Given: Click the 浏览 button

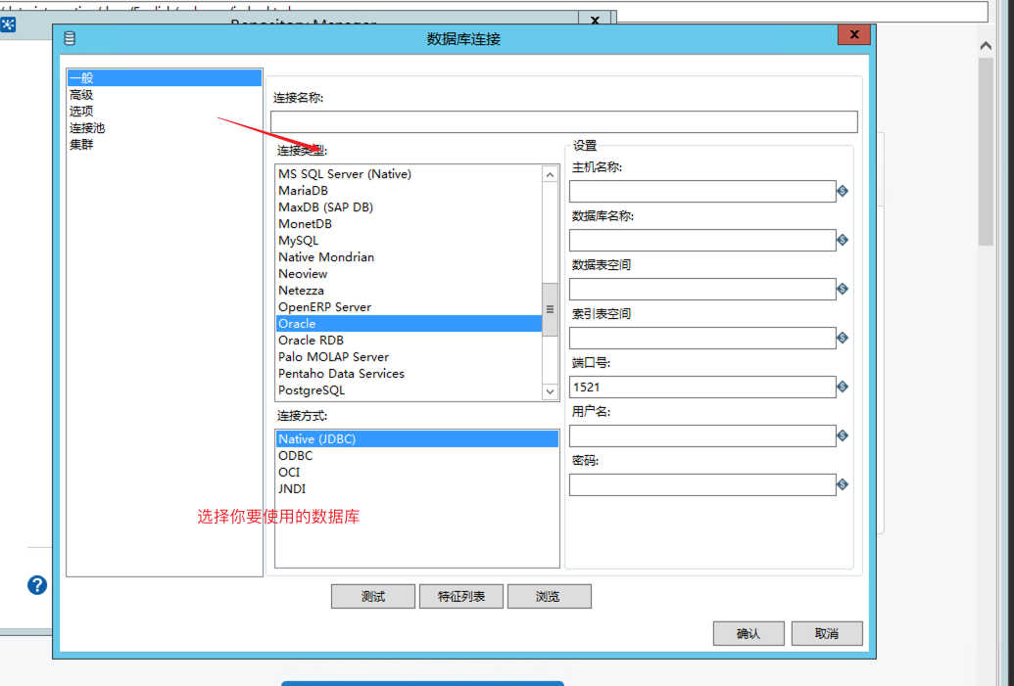Looking at the screenshot, I should pos(549,596).
